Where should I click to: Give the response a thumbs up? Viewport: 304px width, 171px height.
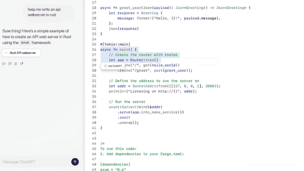click(16, 63)
